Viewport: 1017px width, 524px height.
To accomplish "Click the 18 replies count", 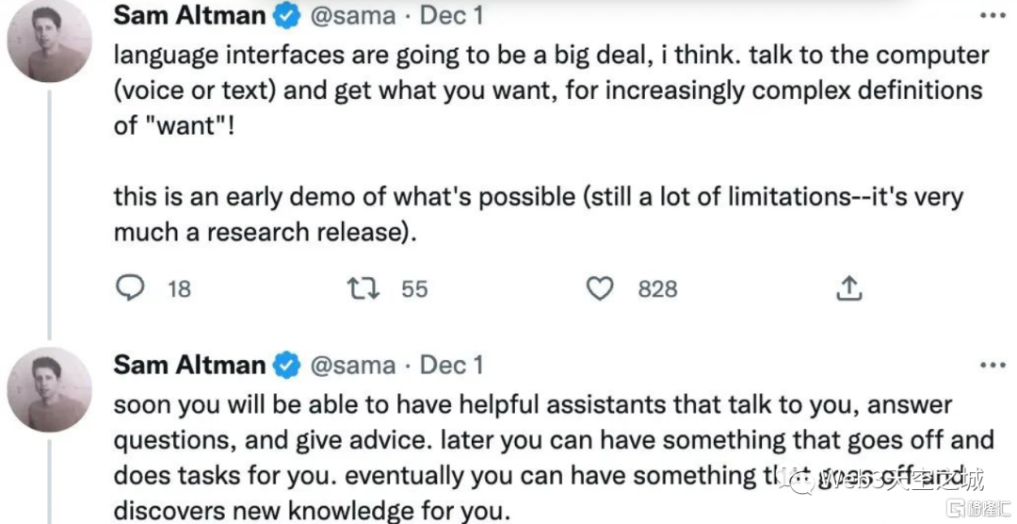I will coord(179,288).
